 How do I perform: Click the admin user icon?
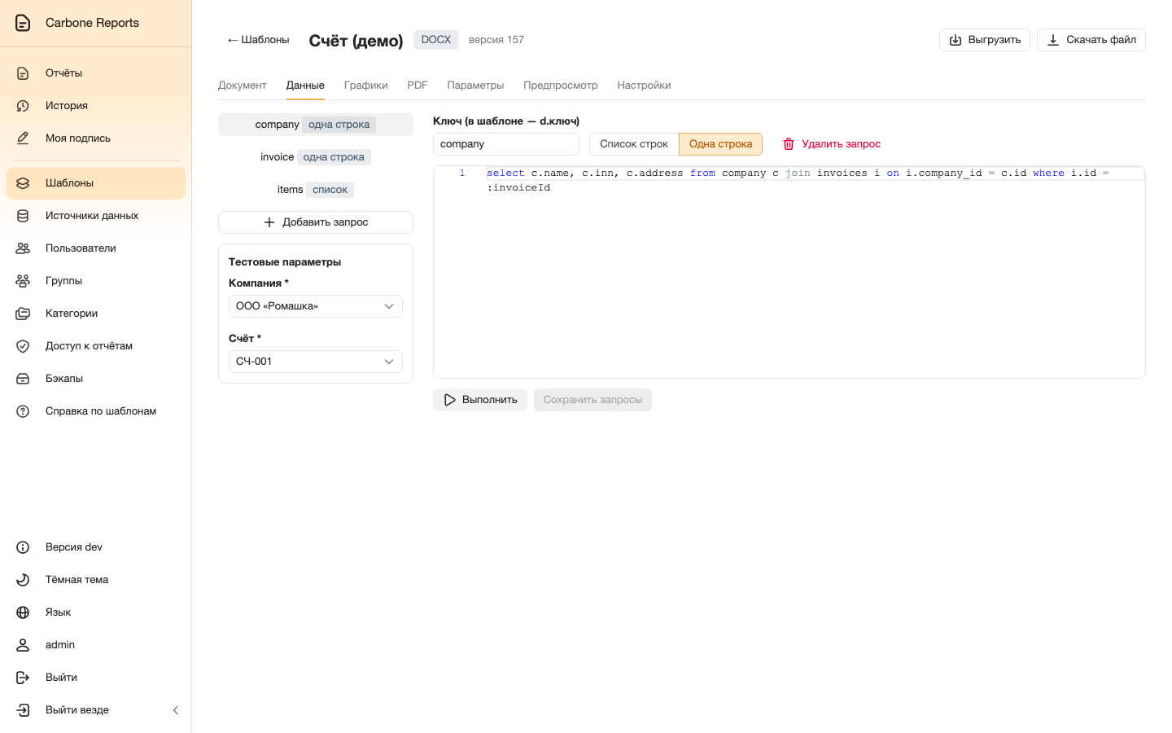coord(23,645)
